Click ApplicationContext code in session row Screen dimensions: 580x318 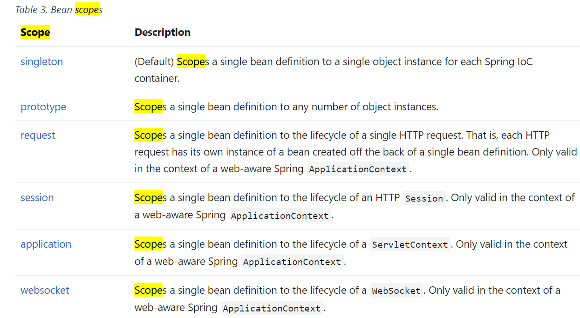pyautogui.click(x=280, y=216)
